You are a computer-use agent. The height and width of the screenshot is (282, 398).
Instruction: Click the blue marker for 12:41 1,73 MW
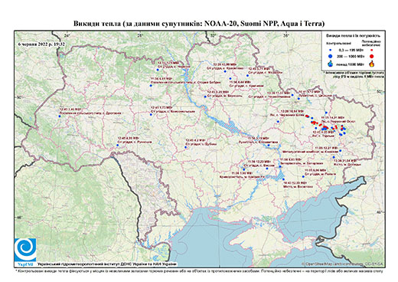click(151, 114)
